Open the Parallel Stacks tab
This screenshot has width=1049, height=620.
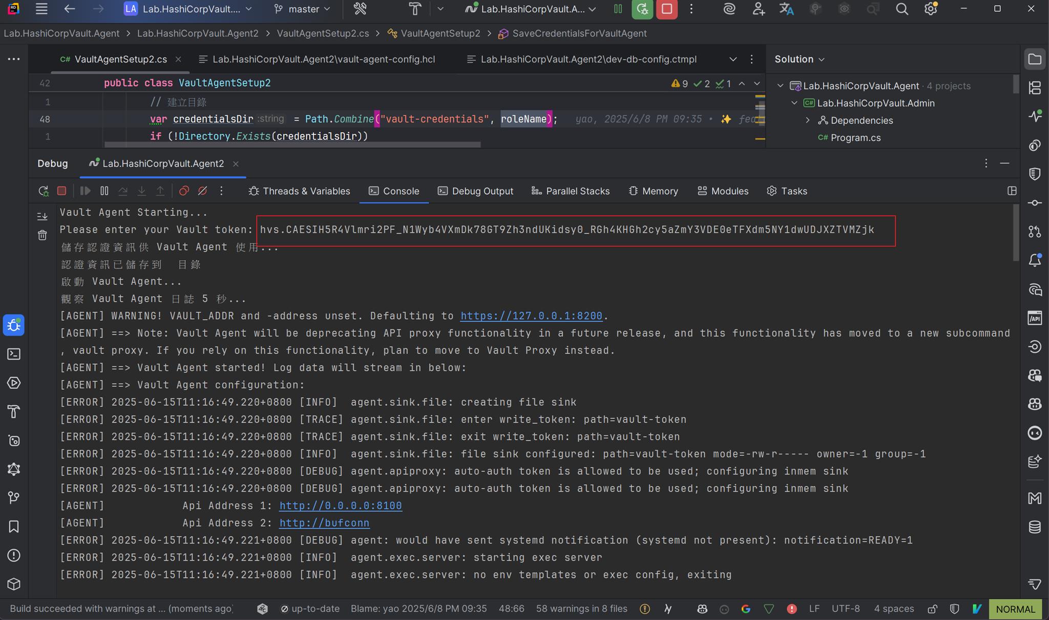(571, 191)
